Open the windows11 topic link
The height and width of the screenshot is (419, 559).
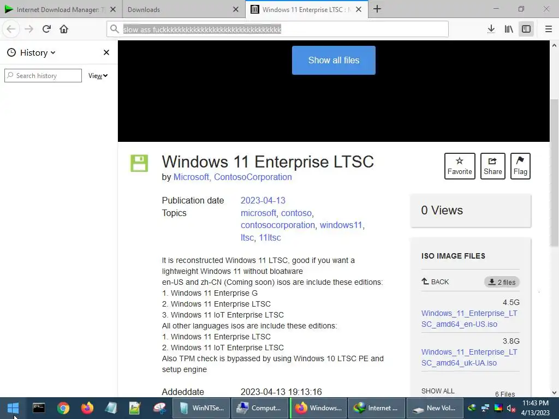coord(341,225)
